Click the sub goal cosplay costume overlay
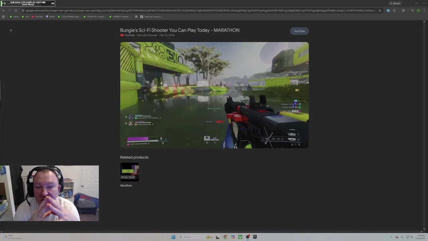The image size is (428, 241). pyautogui.click(x=28, y=3)
